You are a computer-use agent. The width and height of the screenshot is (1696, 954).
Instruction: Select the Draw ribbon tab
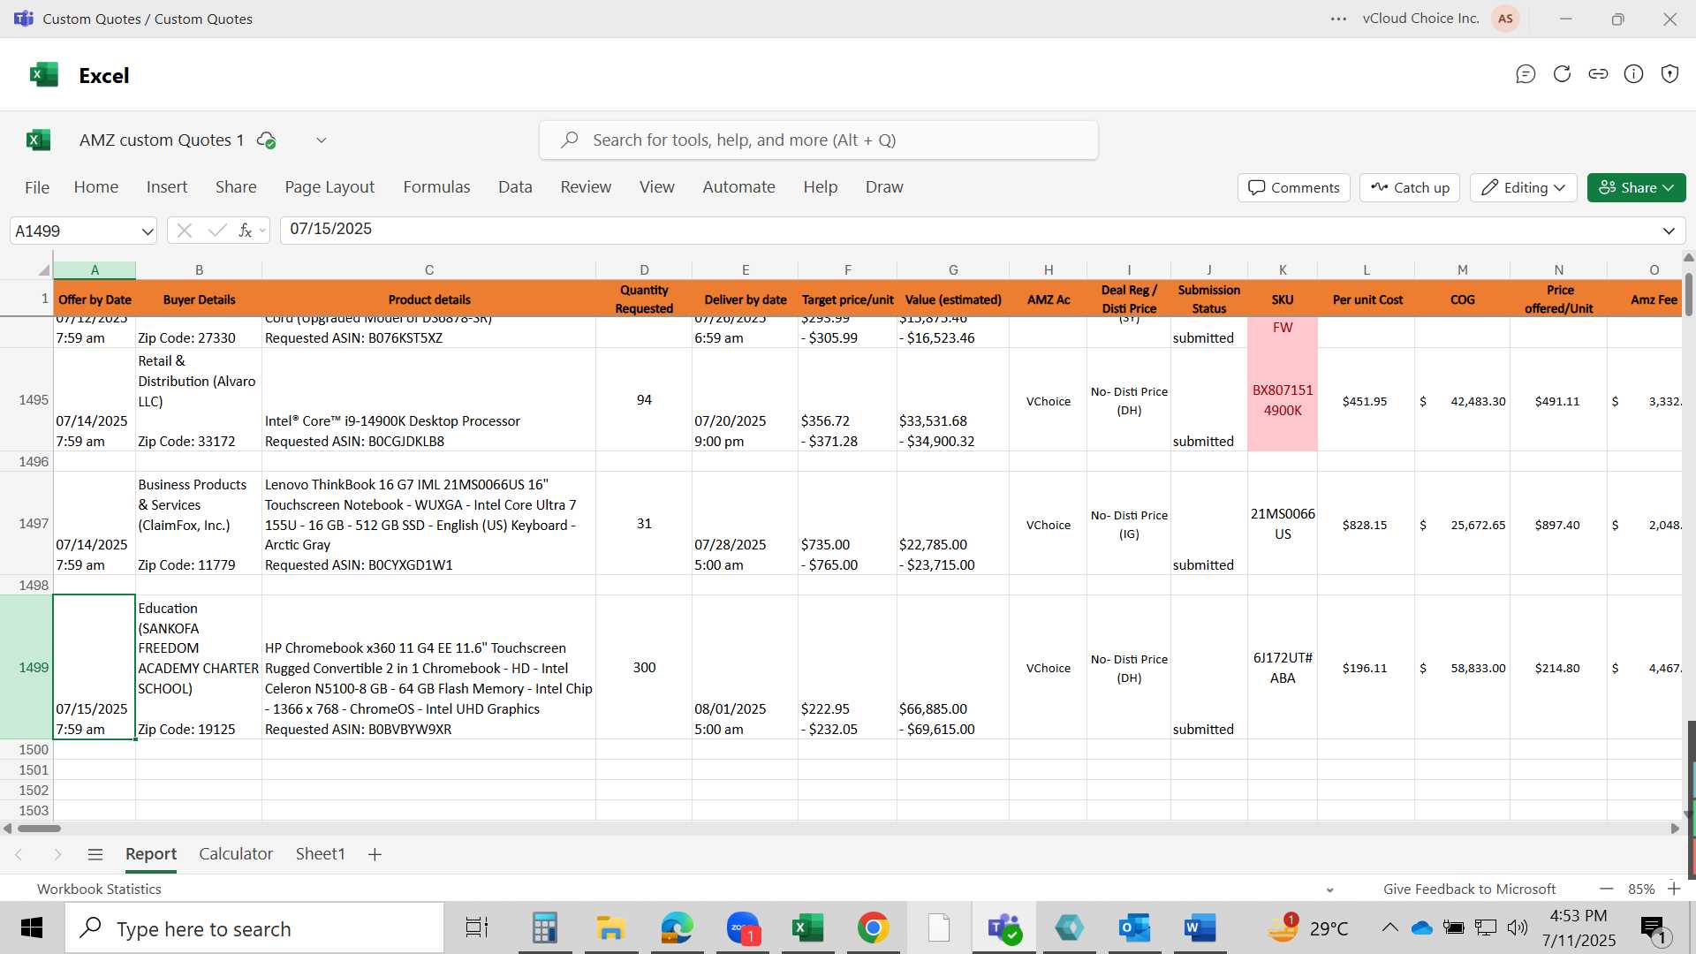point(884,187)
